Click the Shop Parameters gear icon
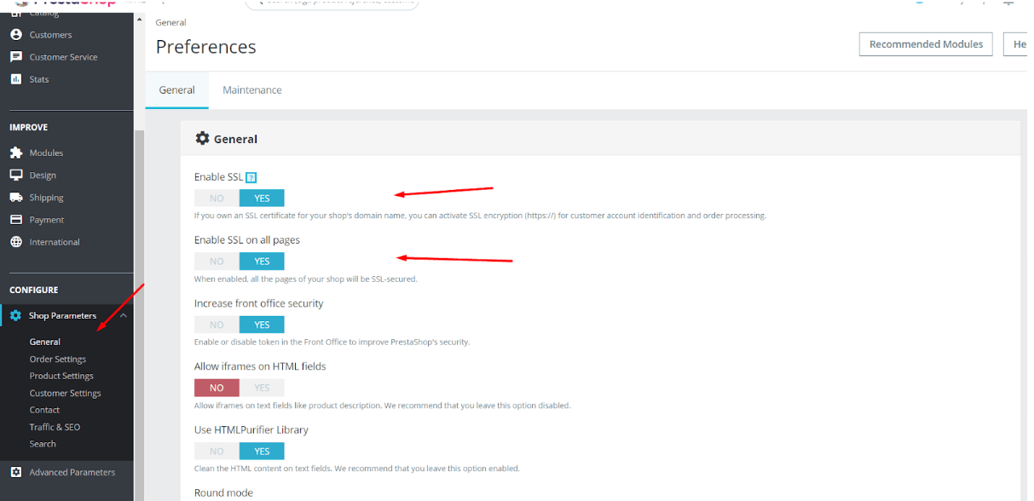Viewport: 1034px width, 501px height. pos(15,315)
